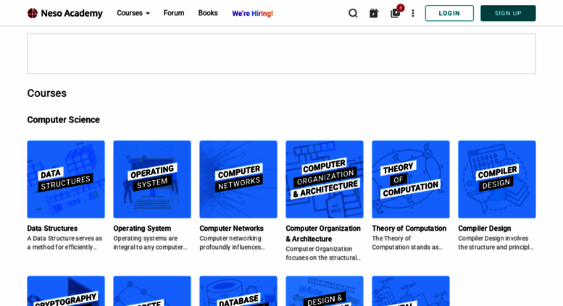Screen dimensions: 563x306
Task: Click the bookmark star icon in header
Action: pos(374,13)
